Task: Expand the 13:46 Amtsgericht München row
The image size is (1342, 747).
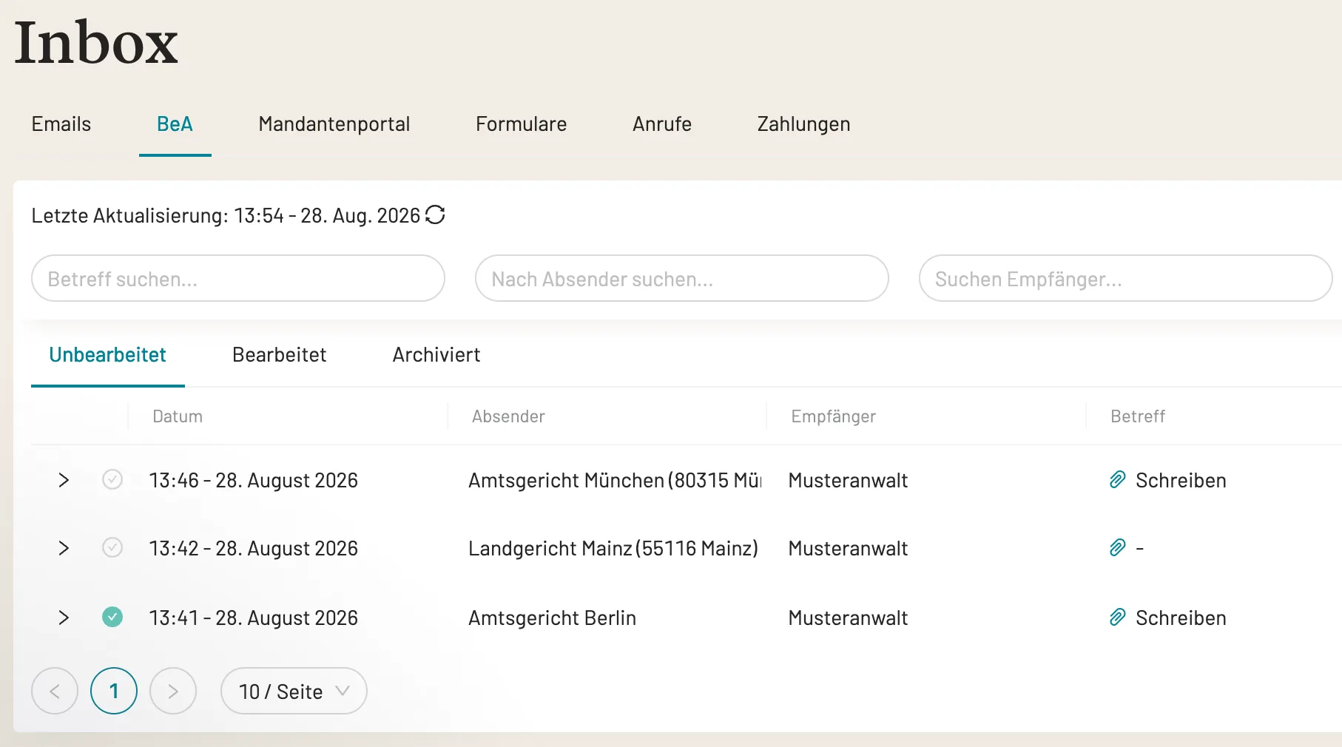Action: point(64,480)
